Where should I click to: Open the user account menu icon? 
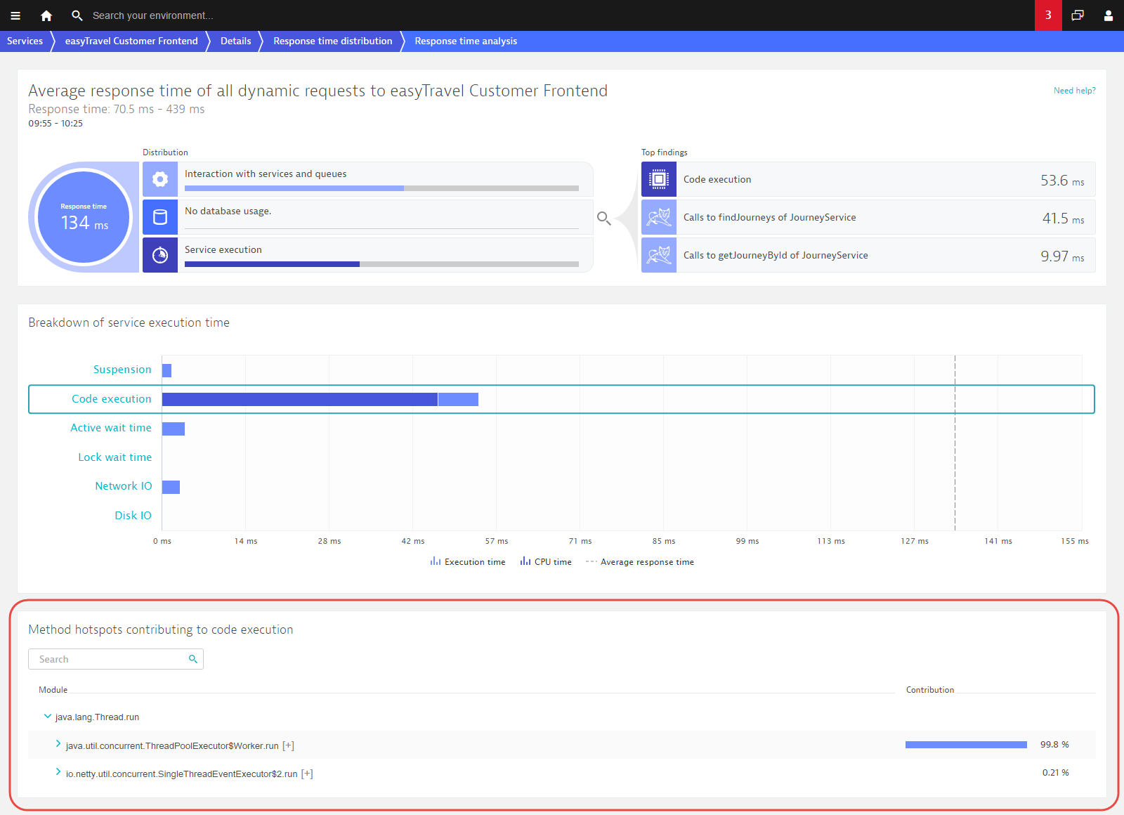pyautogui.click(x=1109, y=15)
